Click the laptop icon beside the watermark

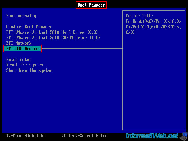tap(183, 135)
